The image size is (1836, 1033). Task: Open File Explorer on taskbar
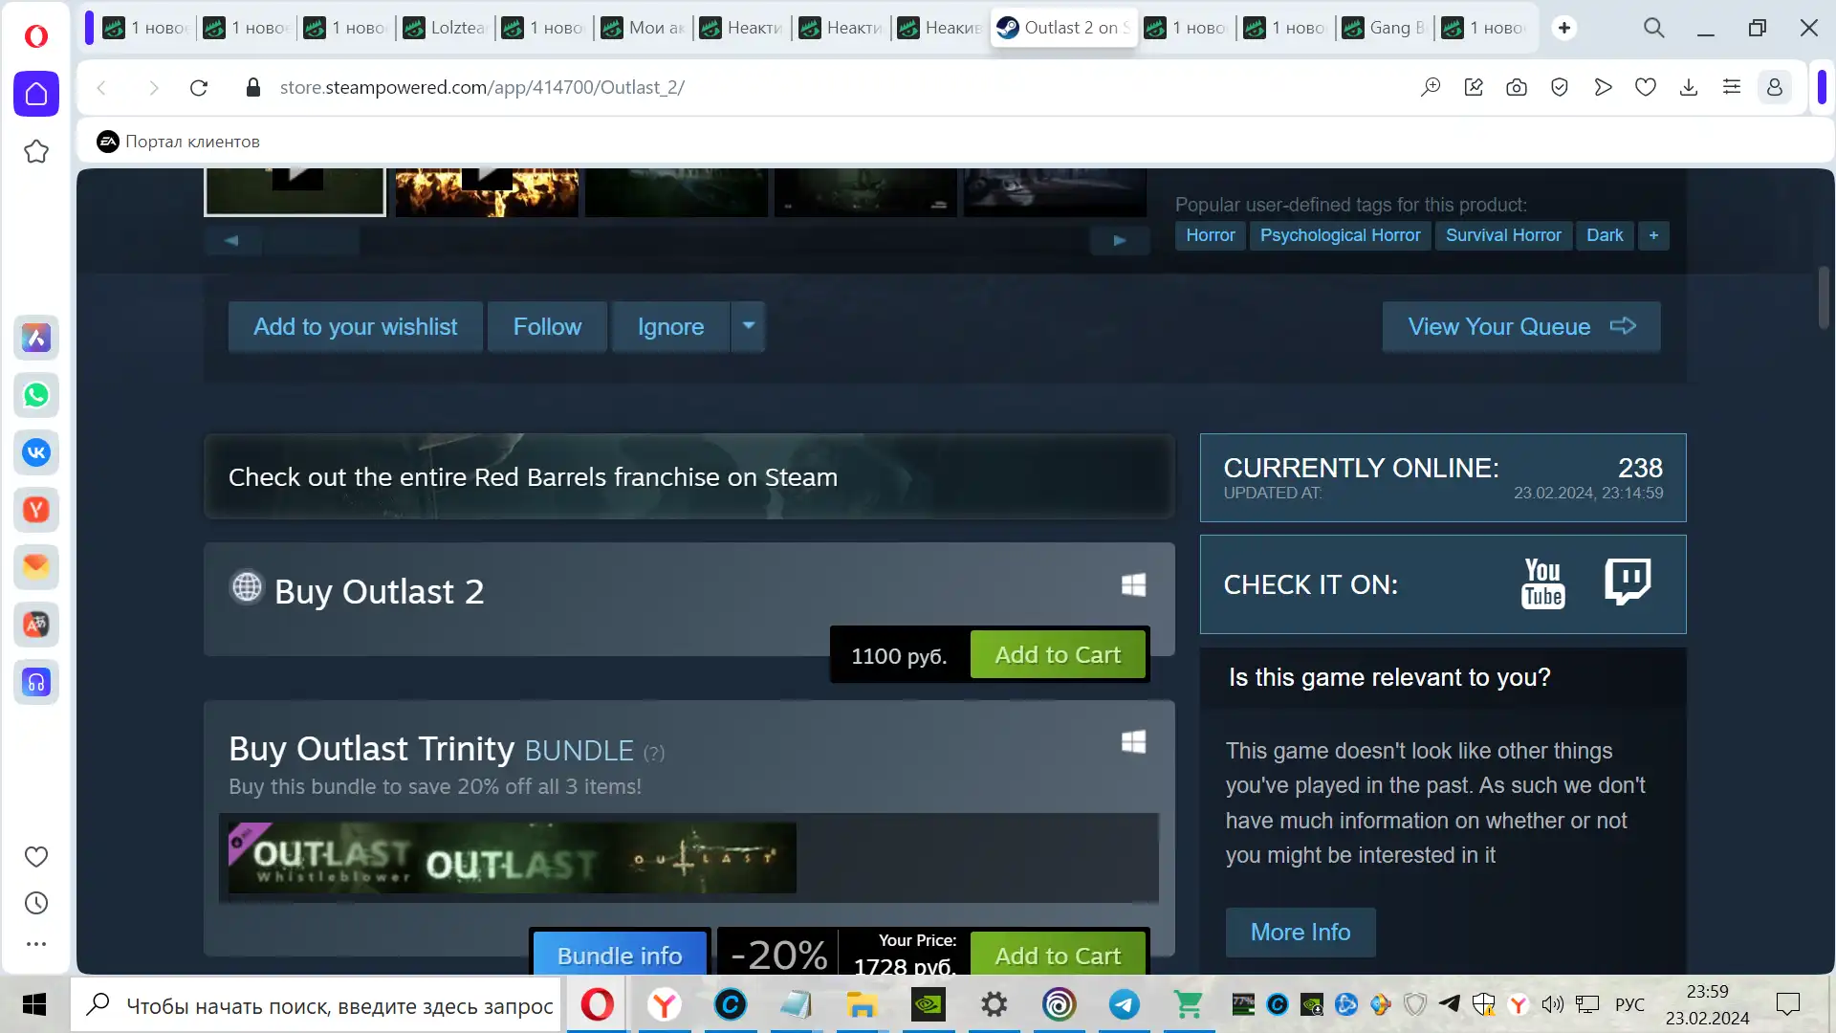pos(862,1004)
